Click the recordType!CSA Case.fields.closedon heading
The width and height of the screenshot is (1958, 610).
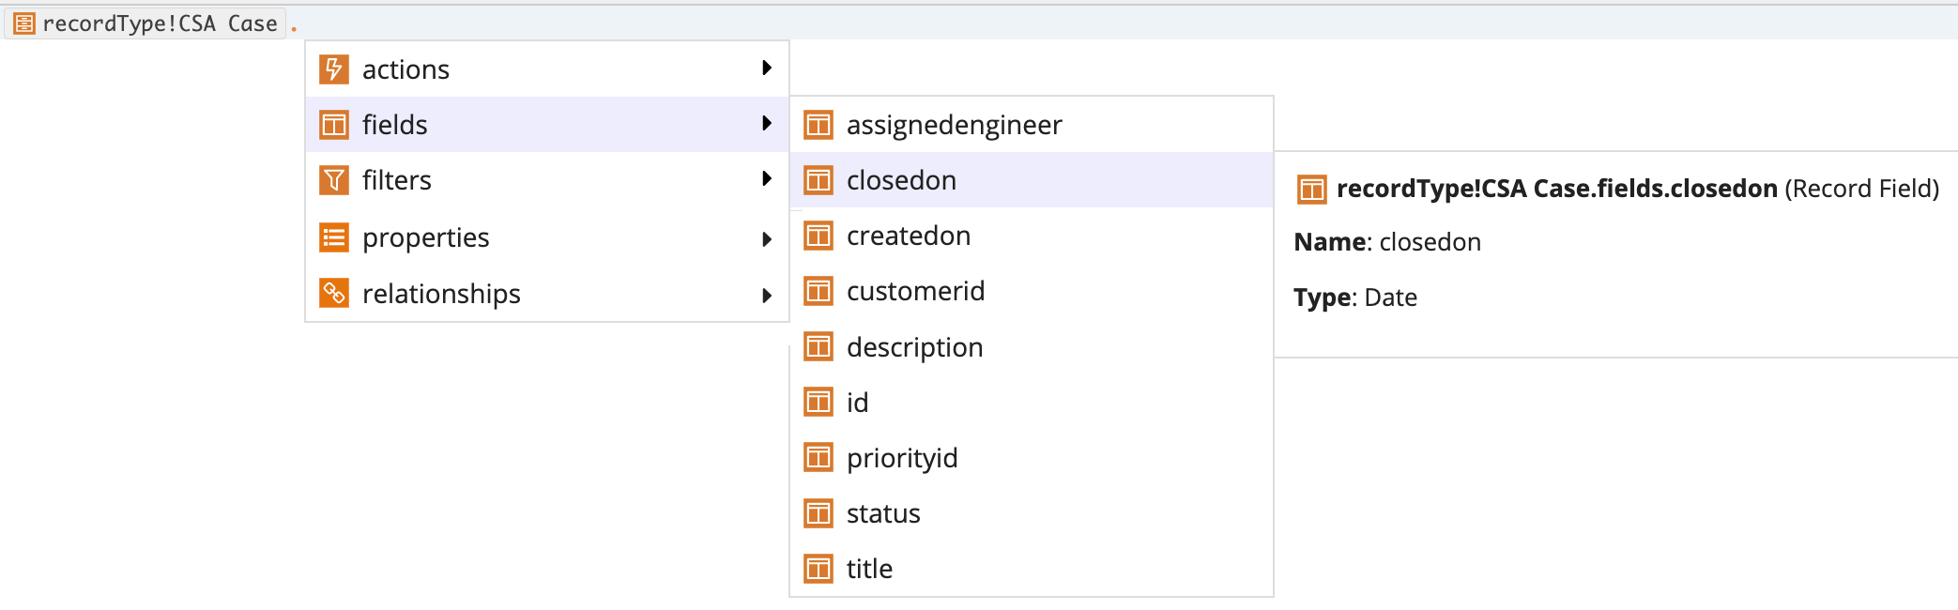pyautogui.click(x=1556, y=189)
